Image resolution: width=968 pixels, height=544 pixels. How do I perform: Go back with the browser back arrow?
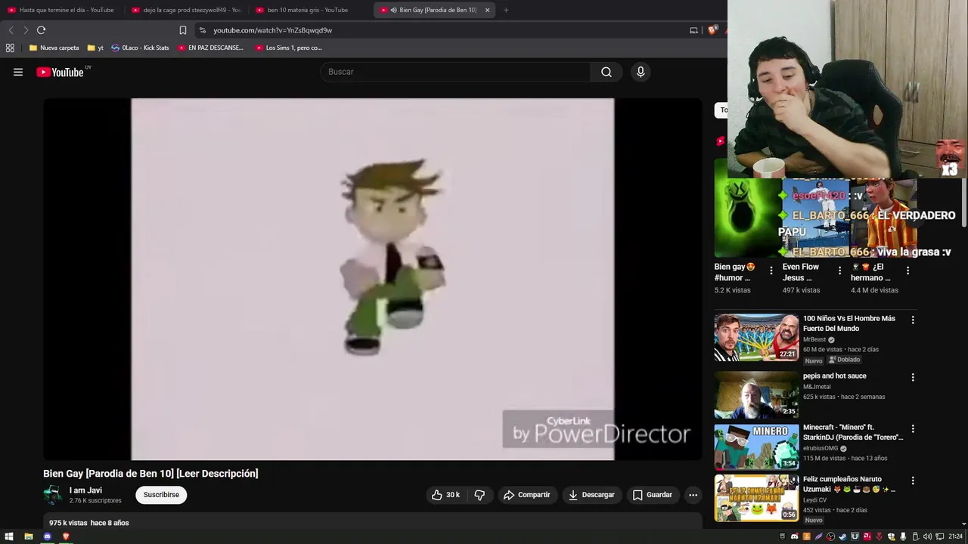[11, 30]
